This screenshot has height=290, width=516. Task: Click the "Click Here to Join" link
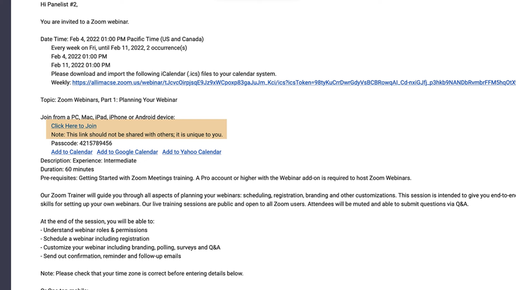[74, 126]
